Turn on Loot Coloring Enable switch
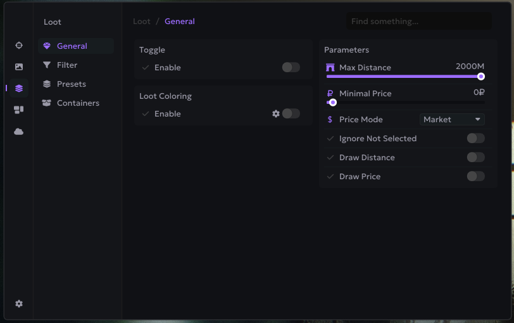Screen dimensions: 514x323 coord(291,114)
